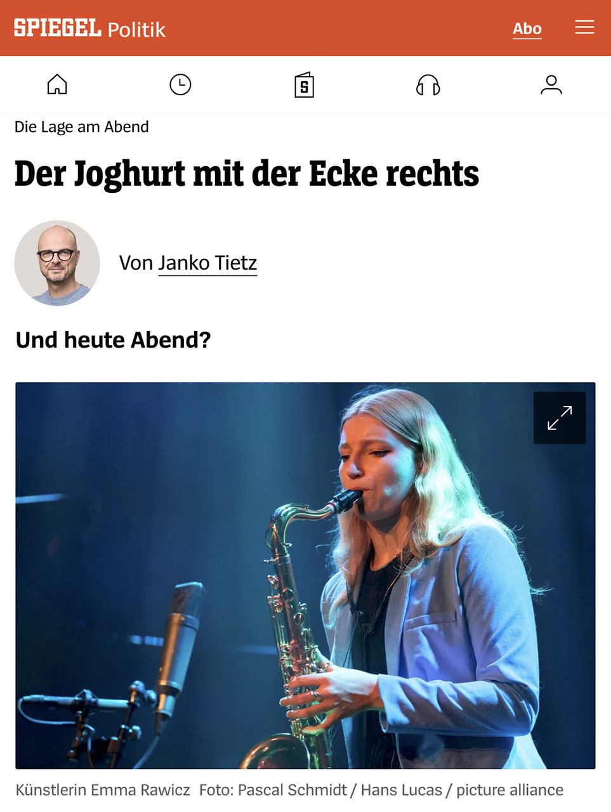Enlarge the saxophonist photo with the expand arrows

click(x=560, y=418)
